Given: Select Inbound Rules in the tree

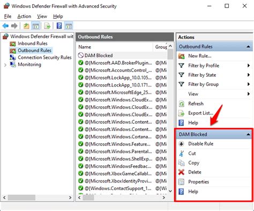Looking at the screenshot, I should 33,43.
